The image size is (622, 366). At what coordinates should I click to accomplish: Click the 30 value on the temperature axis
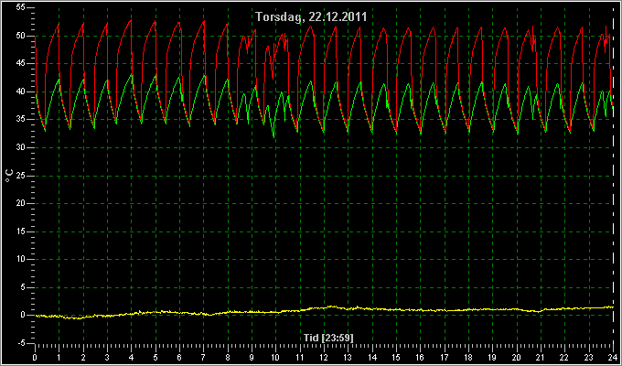click(x=21, y=147)
